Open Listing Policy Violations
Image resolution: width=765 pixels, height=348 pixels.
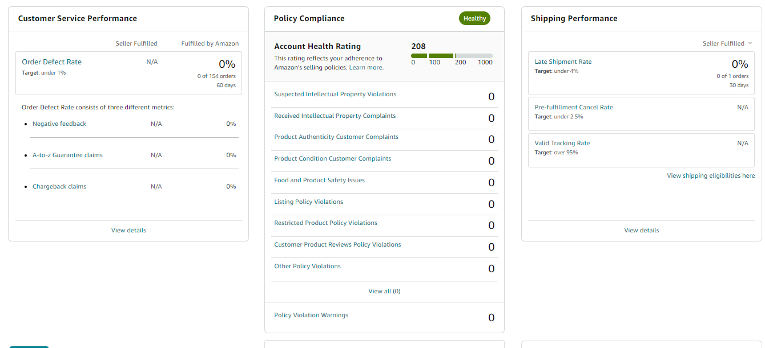click(x=308, y=202)
